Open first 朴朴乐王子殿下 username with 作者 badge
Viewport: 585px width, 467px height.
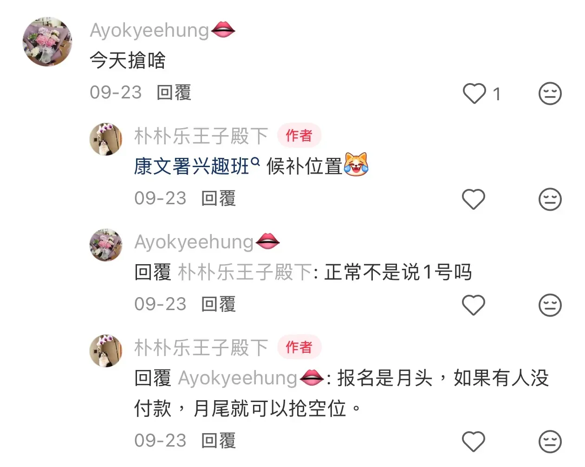pos(201,136)
